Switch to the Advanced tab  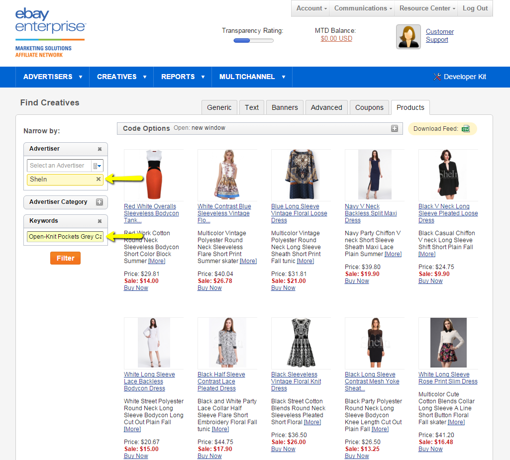(326, 107)
